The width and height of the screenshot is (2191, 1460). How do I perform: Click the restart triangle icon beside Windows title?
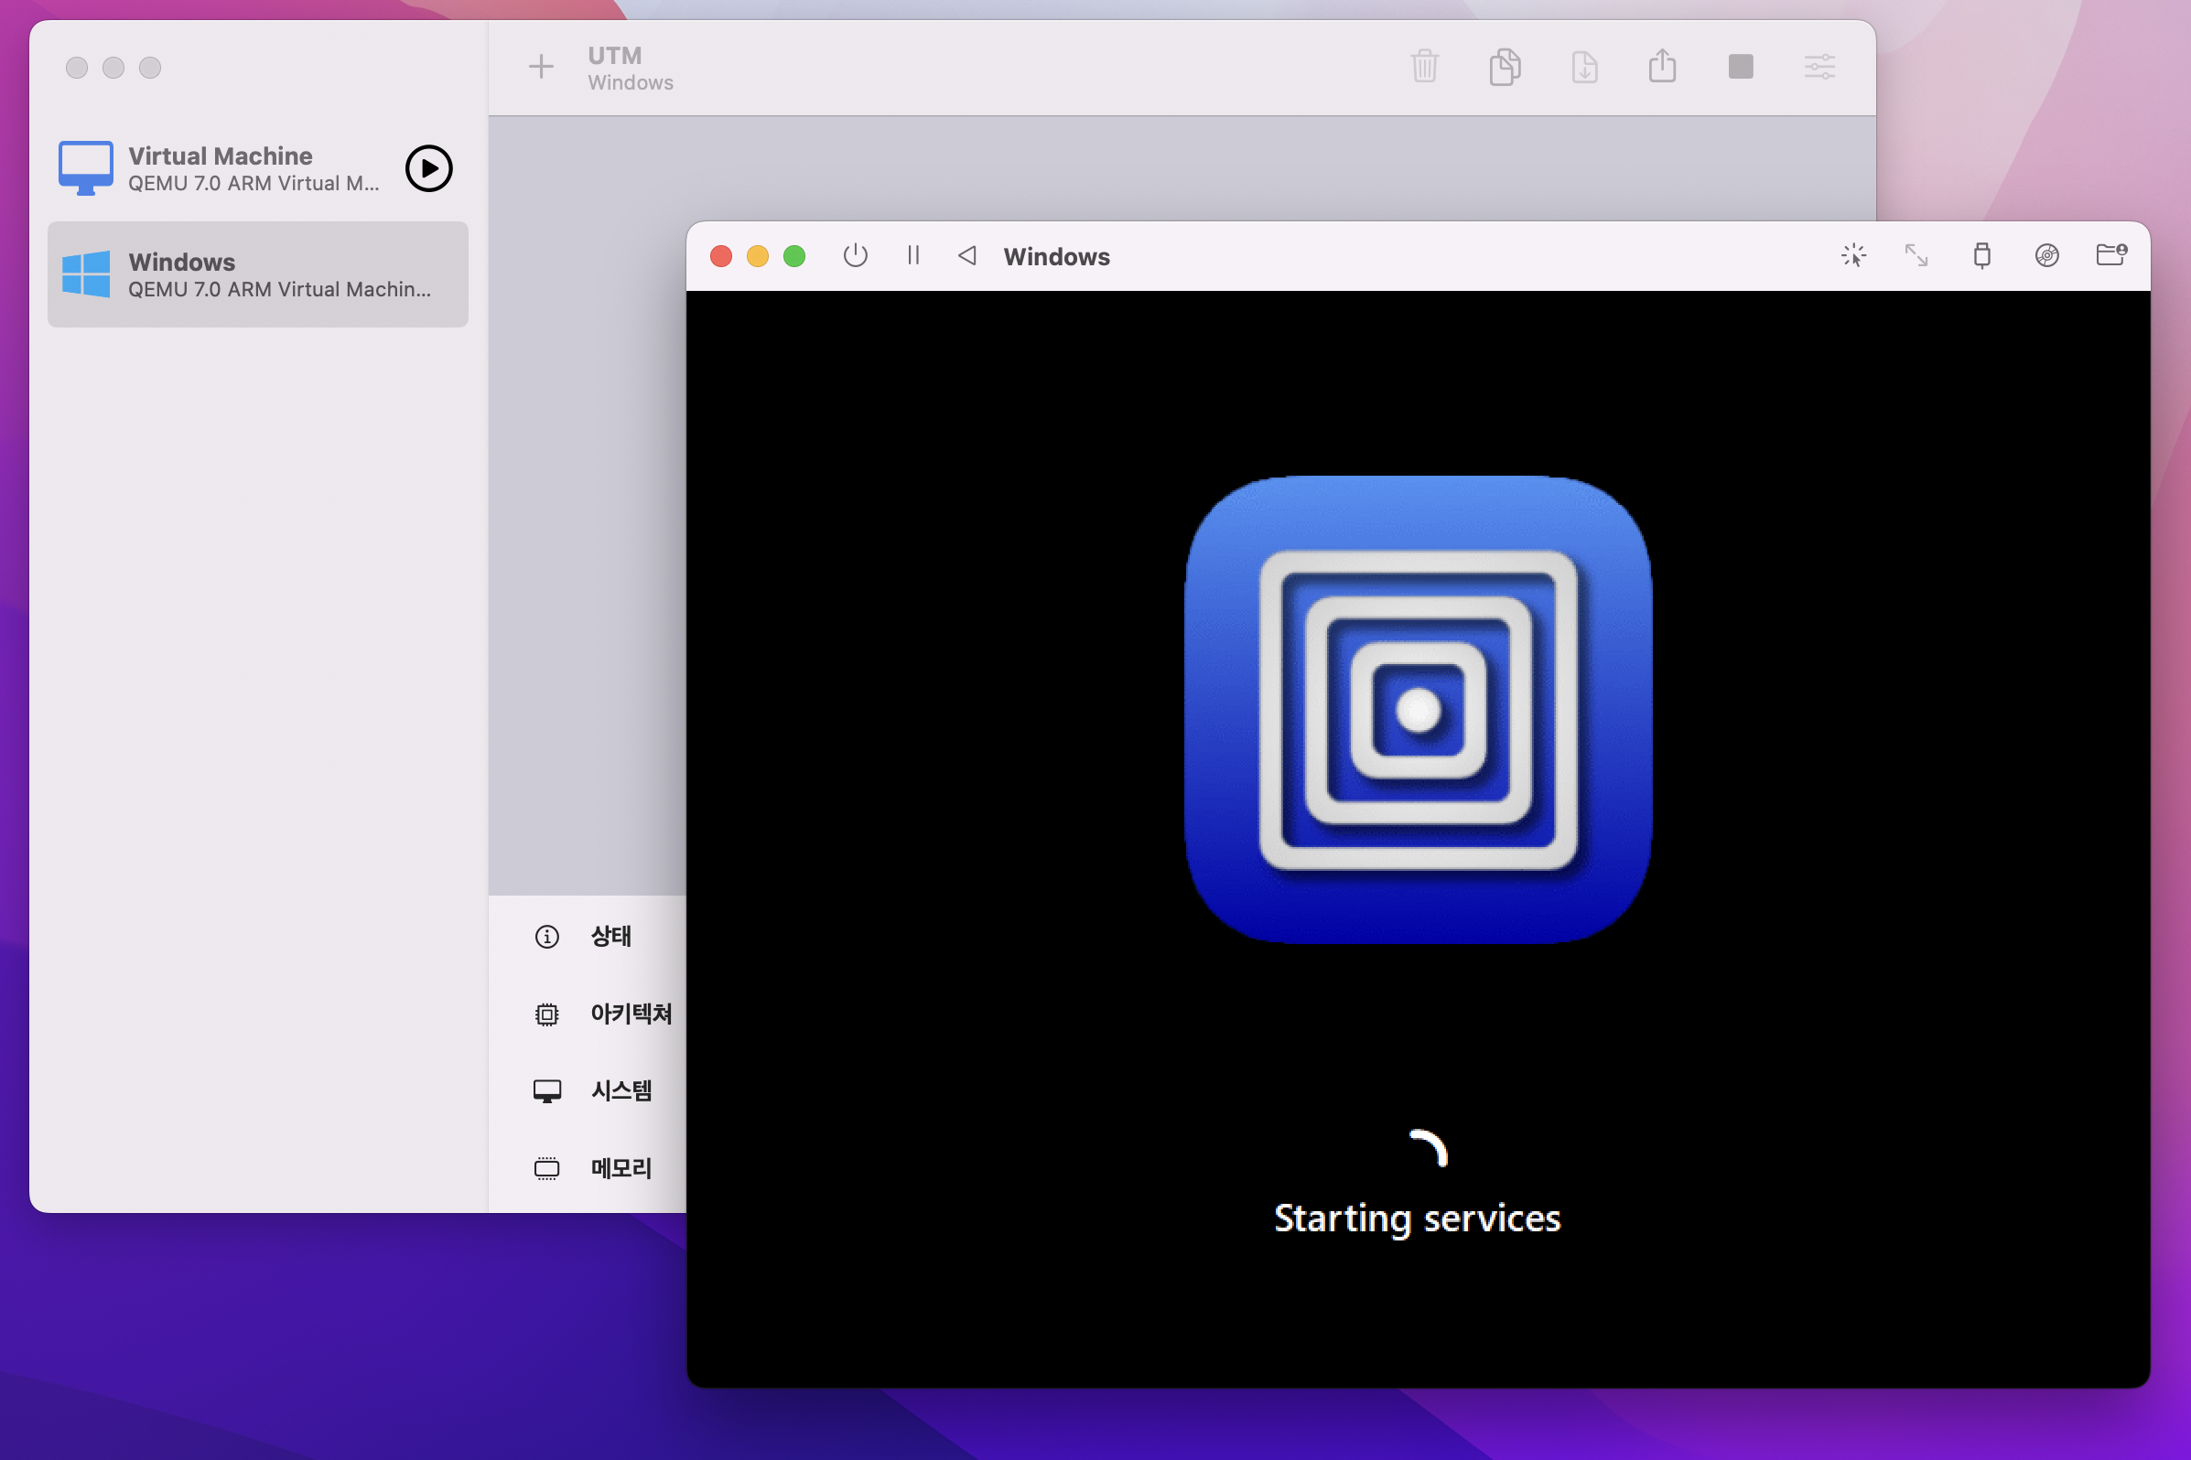[967, 256]
